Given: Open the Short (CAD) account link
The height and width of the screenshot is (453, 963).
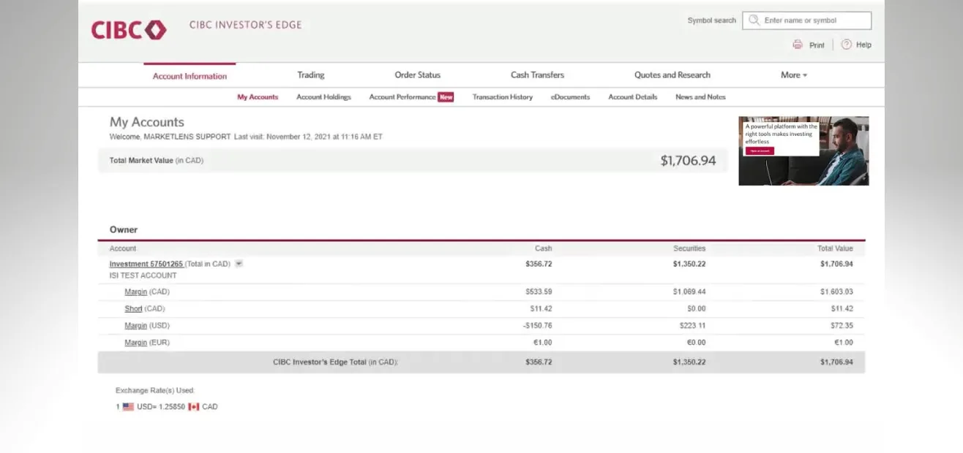Looking at the screenshot, I should [x=133, y=309].
